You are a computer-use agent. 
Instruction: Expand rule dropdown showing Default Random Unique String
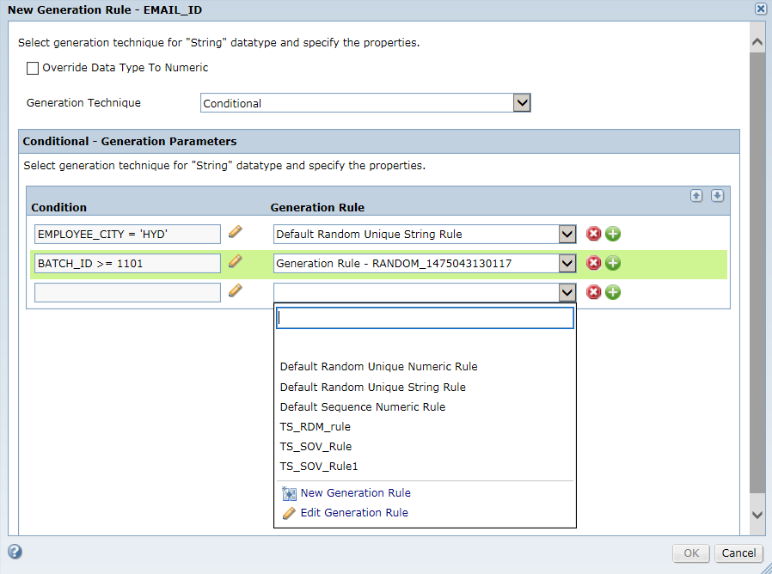[x=567, y=235]
